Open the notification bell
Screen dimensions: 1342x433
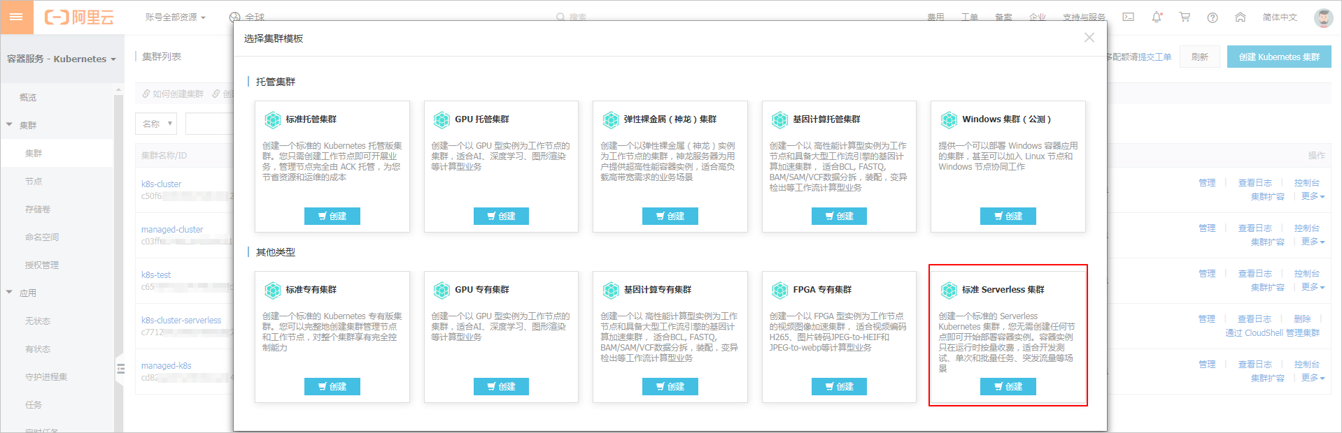[1157, 17]
